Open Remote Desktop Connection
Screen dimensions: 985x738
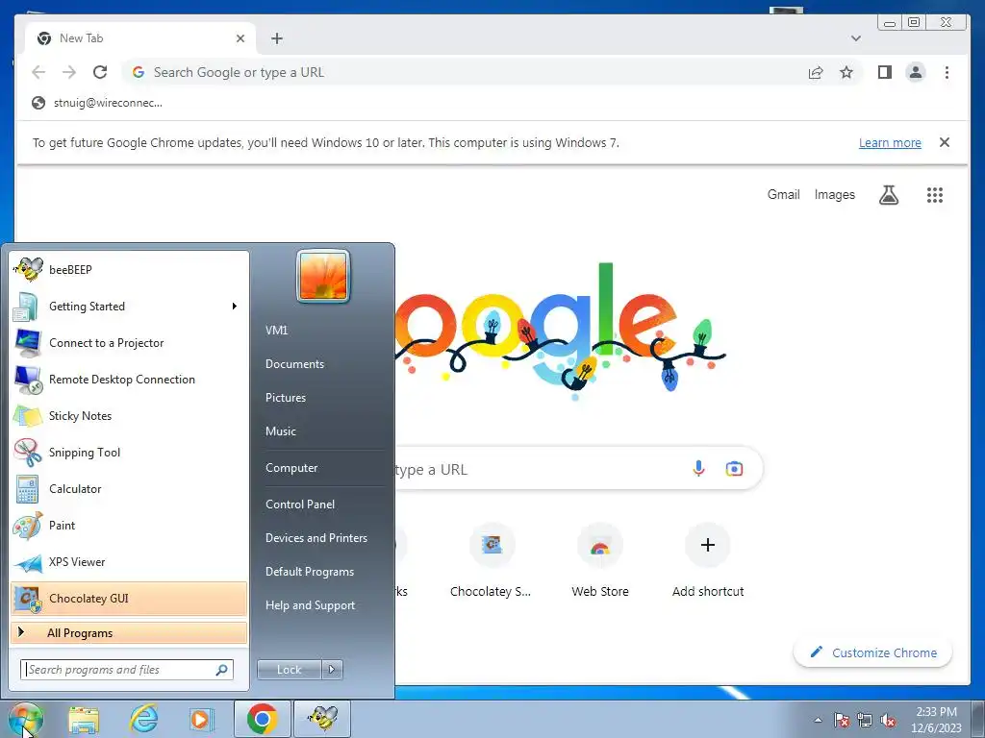coord(129,379)
